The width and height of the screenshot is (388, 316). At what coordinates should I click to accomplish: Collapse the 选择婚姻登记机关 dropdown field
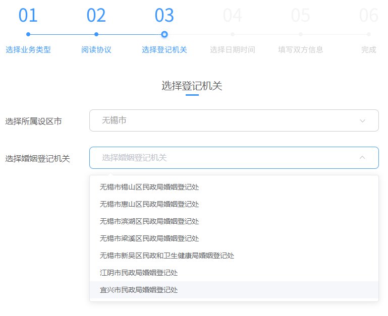(234, 158)
